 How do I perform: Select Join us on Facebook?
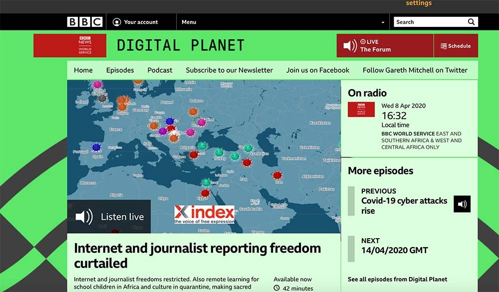(x=317, y=70)
